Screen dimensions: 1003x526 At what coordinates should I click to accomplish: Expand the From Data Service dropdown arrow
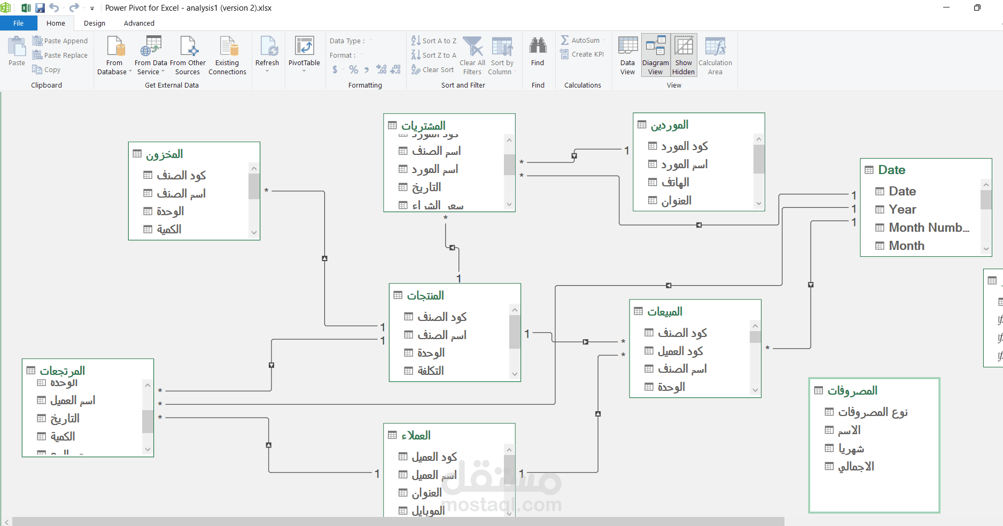[163, 72]
